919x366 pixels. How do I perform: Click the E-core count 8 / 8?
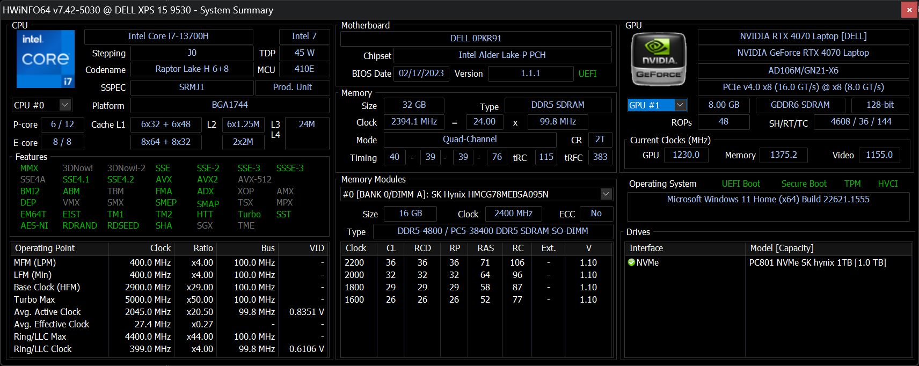(x=62, y=142)
